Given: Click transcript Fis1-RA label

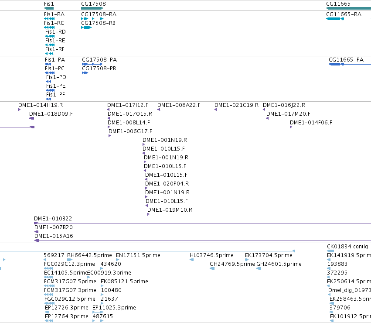Looking at the screenshot, I should pos(54,14).
